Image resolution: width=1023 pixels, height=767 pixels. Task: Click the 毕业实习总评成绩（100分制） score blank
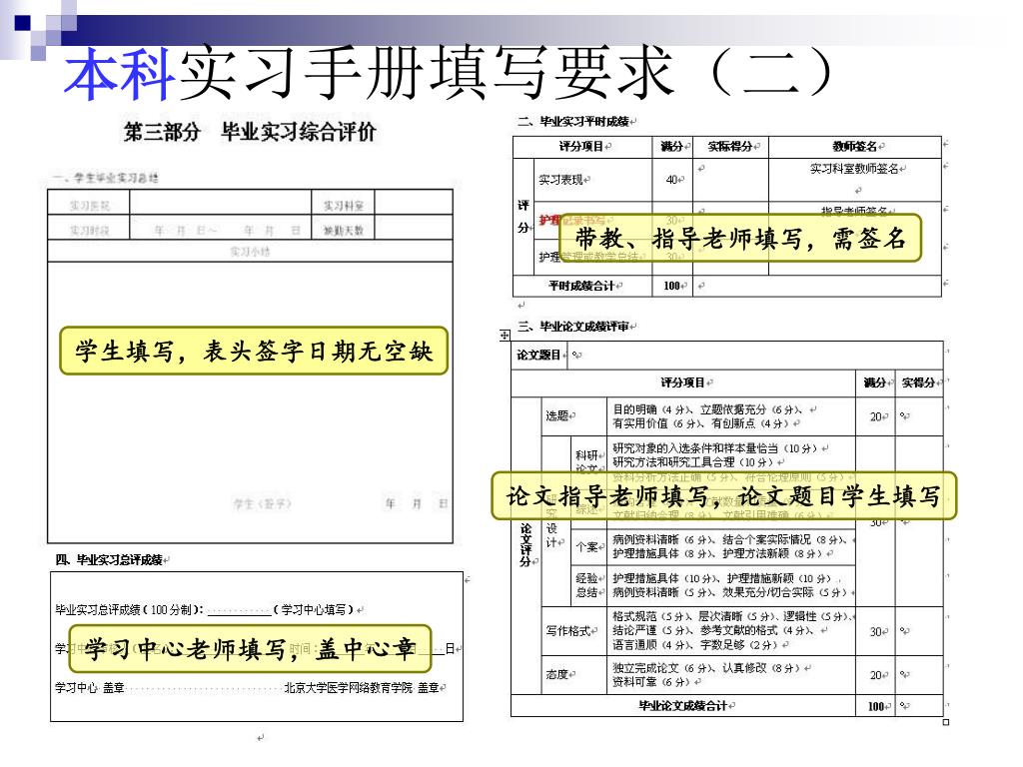click(238, 610)
